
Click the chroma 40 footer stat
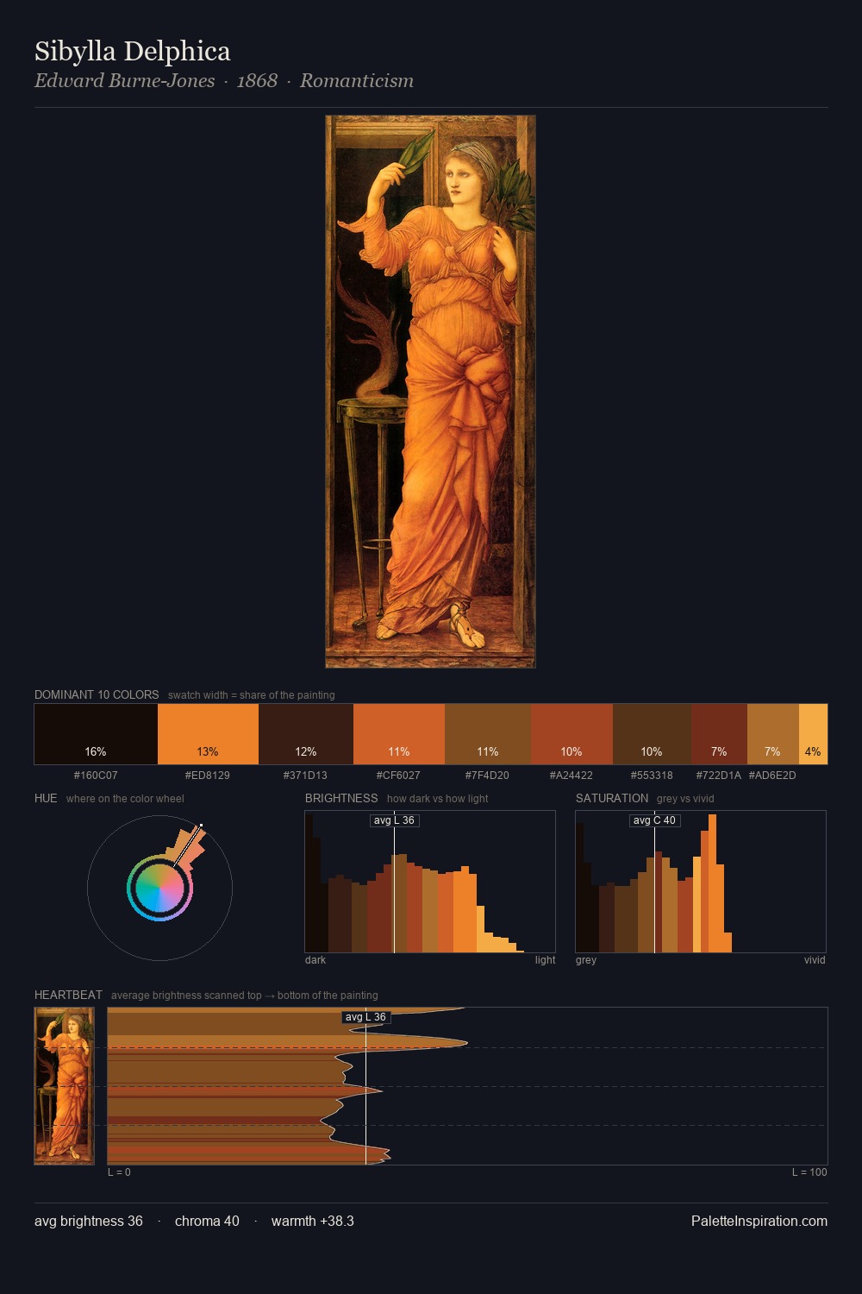coord(207,1221)
